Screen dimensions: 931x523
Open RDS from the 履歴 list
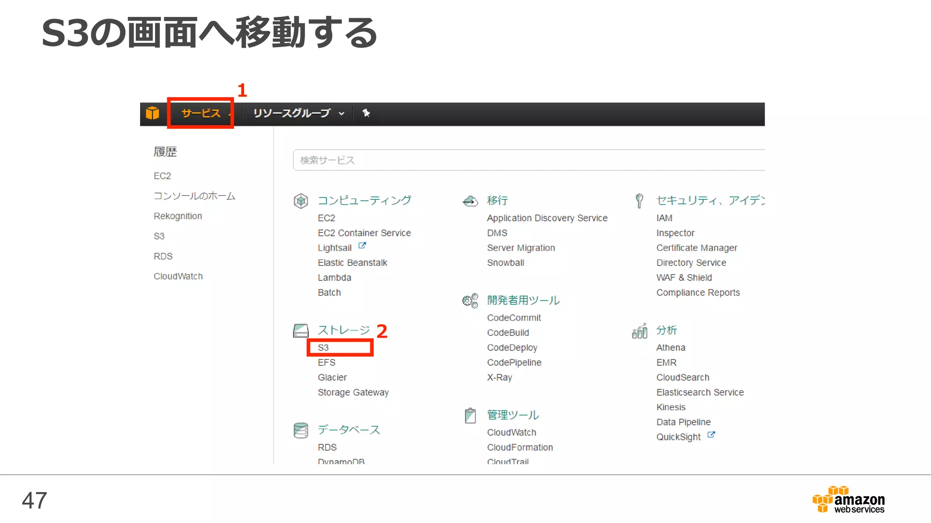163,256
